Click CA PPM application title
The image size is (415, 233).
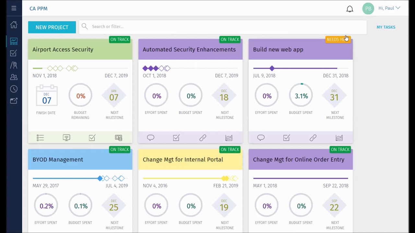(38, 8)
